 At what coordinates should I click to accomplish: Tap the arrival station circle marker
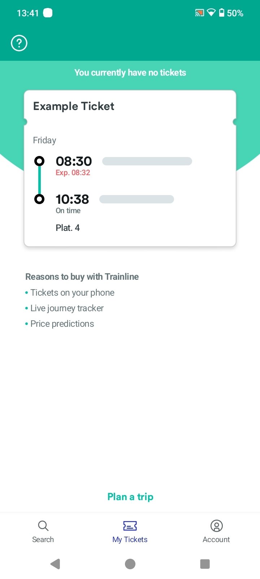39,199
